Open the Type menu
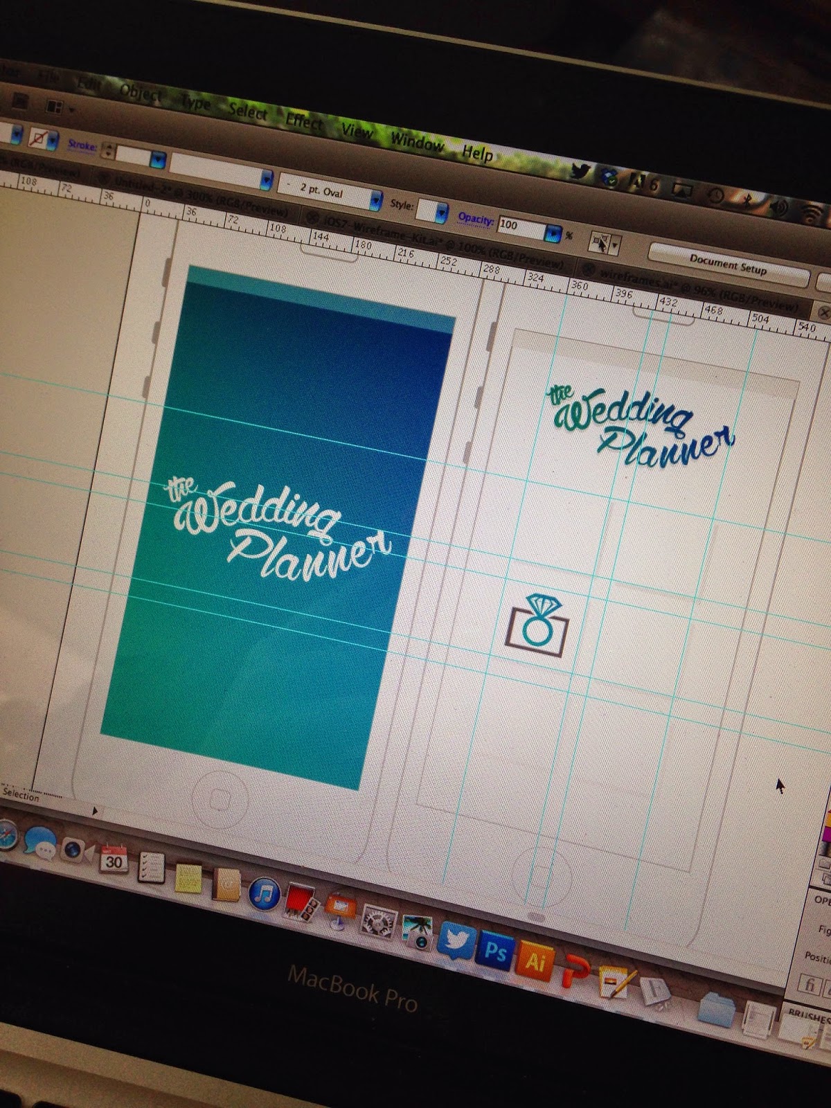The image size is (831, 1108). pos(196,102)
